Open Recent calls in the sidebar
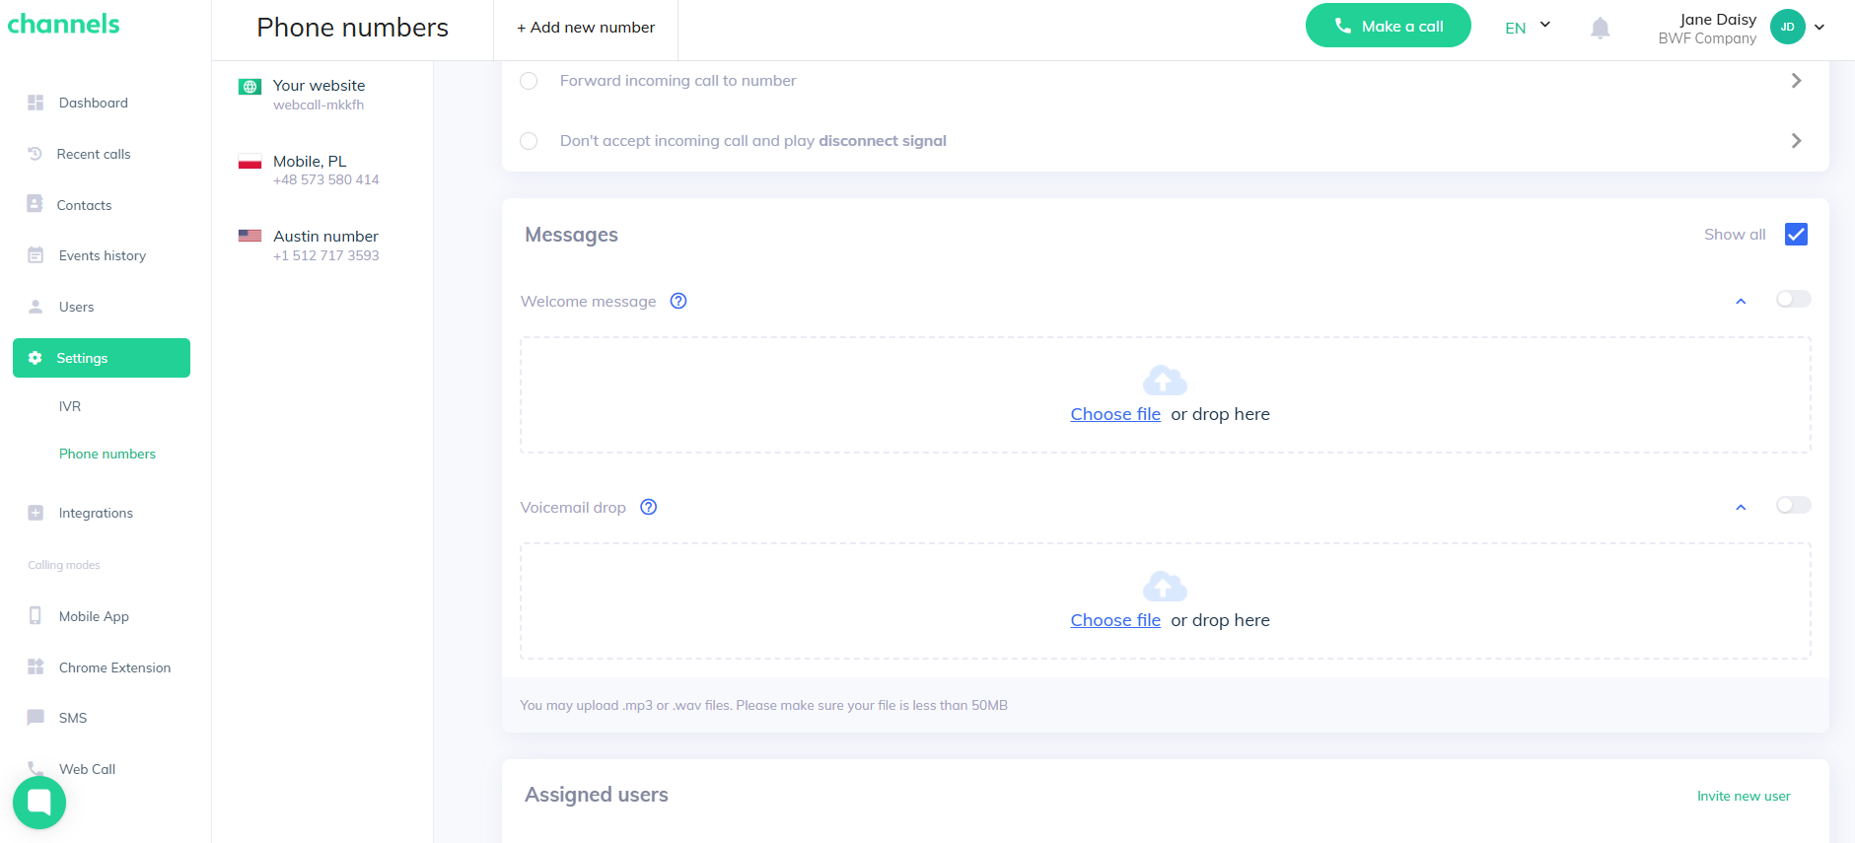 click(93, 154)
